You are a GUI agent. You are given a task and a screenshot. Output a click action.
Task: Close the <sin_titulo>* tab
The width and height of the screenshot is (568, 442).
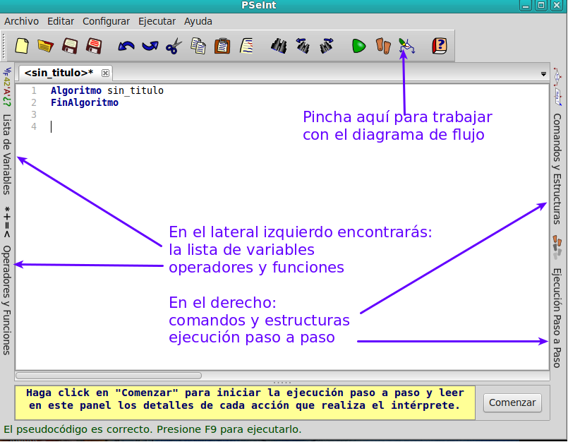[105, 73]
